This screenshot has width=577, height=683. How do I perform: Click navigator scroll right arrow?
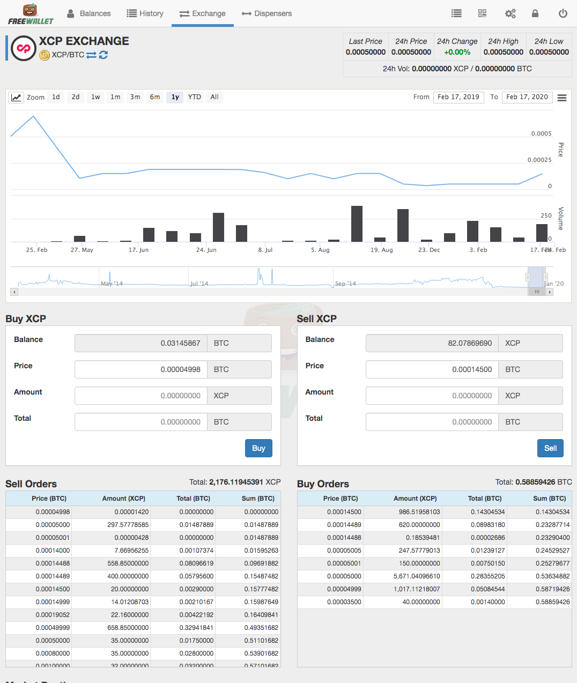550,292
